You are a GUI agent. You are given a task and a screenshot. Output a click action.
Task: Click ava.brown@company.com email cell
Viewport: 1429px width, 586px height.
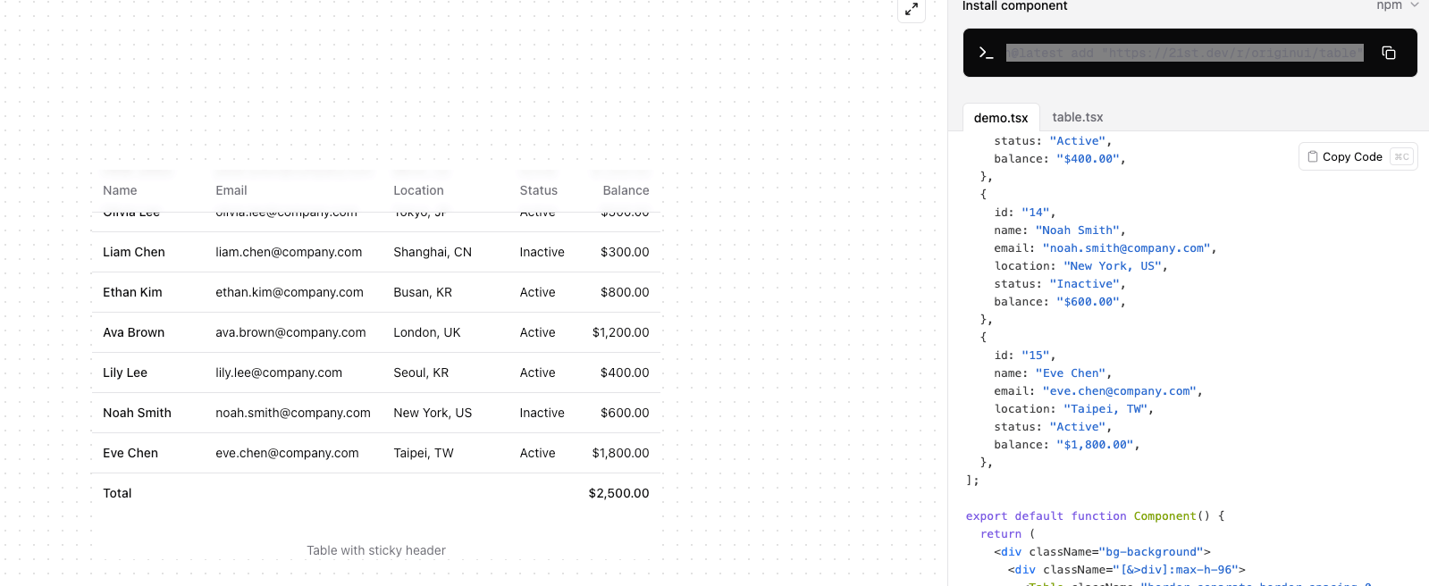tap(290, 332)
